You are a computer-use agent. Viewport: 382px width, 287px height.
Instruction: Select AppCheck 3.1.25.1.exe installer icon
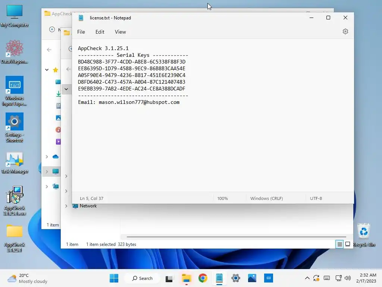(x=15, y=201)
